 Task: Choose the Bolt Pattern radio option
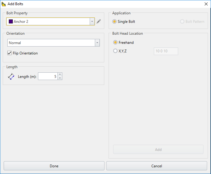click(182, 22)
